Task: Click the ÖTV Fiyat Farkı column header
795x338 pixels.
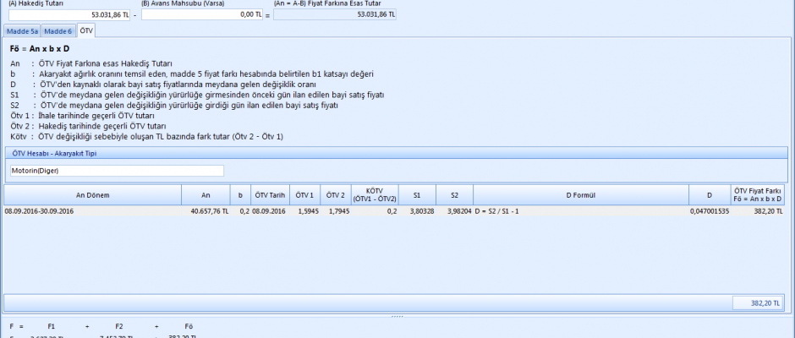Action: coord(757,195)
